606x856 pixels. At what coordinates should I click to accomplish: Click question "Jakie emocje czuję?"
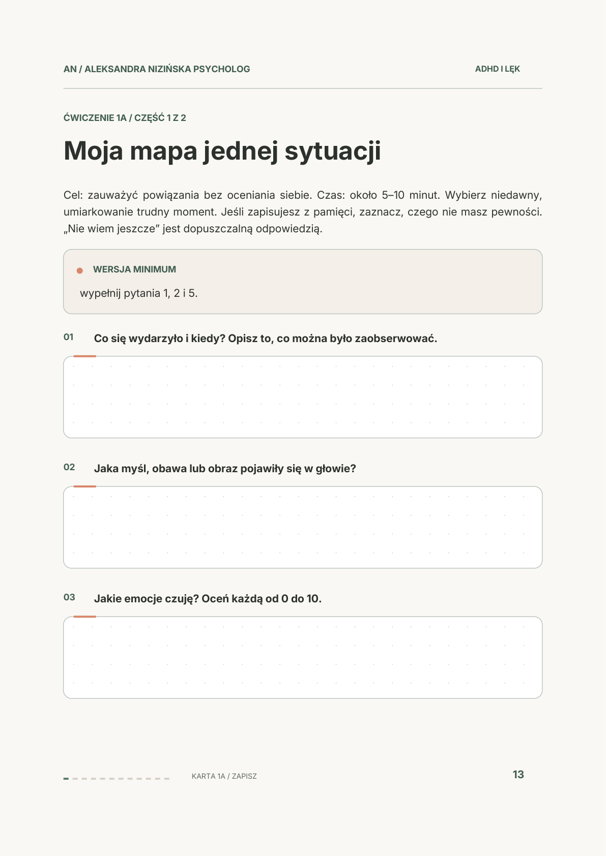pyautogui.click(x=147, y=599)
